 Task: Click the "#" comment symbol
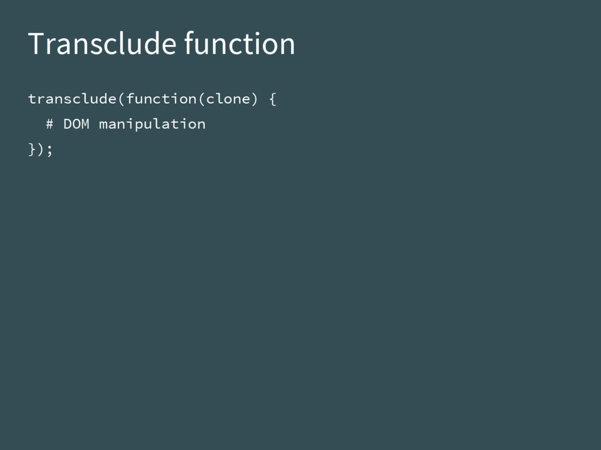tap(49, 124)
